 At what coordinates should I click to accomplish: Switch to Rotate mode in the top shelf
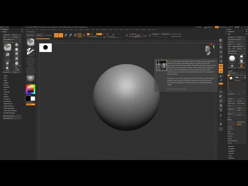[x=75, y=35]
